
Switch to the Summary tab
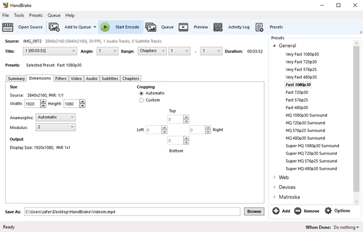click(x=16, y=79)
